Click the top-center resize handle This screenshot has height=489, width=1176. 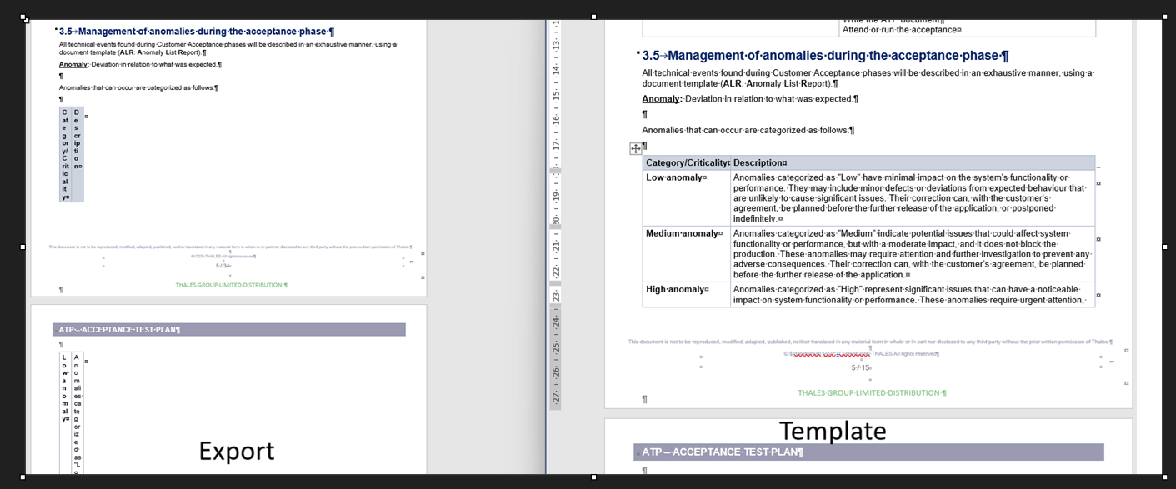pyautogui.click(x=593, y=17)
